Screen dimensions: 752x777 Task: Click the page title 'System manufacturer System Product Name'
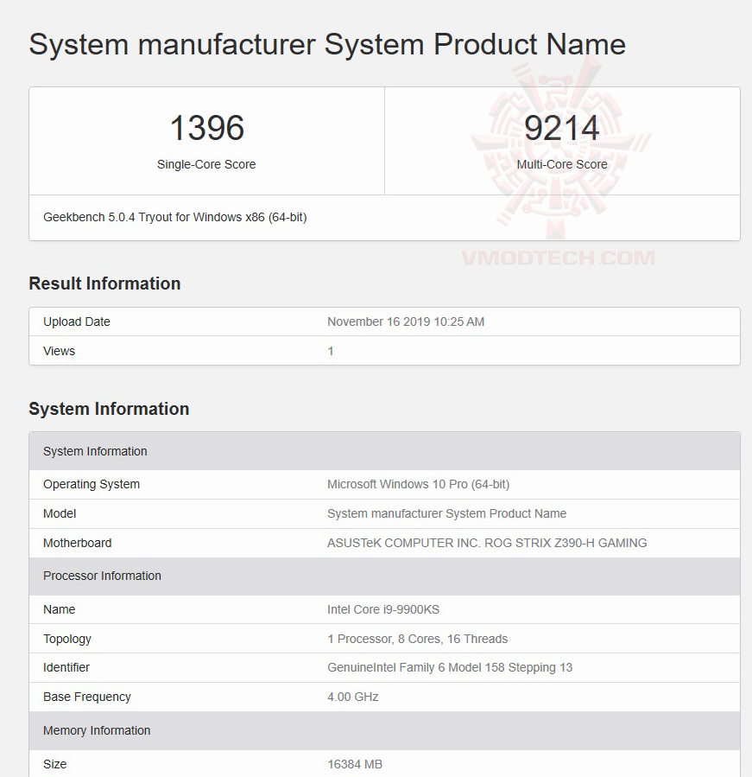[327, 45]
